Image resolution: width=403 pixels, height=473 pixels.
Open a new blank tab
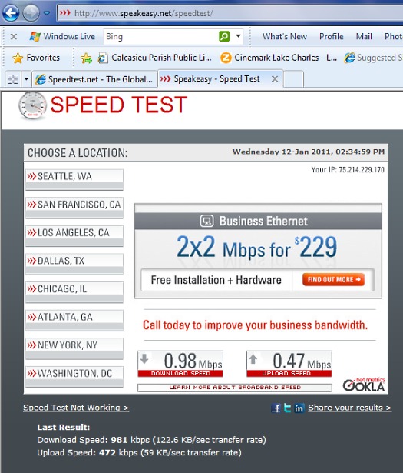pos(293,79)
